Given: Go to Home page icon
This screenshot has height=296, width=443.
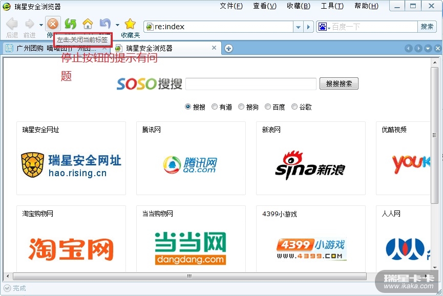Looking at the screenshot, I should 88,24.
